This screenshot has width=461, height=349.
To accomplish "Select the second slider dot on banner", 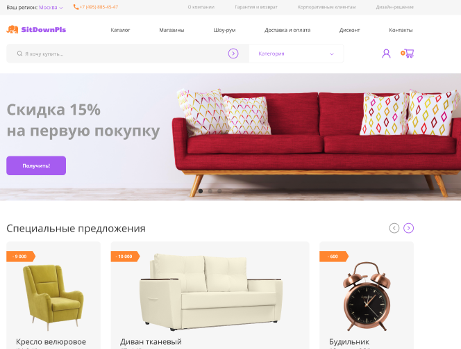I will pos(210,191).
